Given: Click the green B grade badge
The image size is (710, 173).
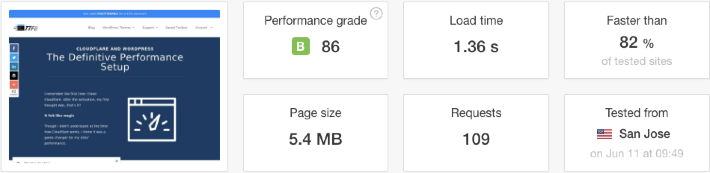Looking at the screenshot, I should pos(300,47).
